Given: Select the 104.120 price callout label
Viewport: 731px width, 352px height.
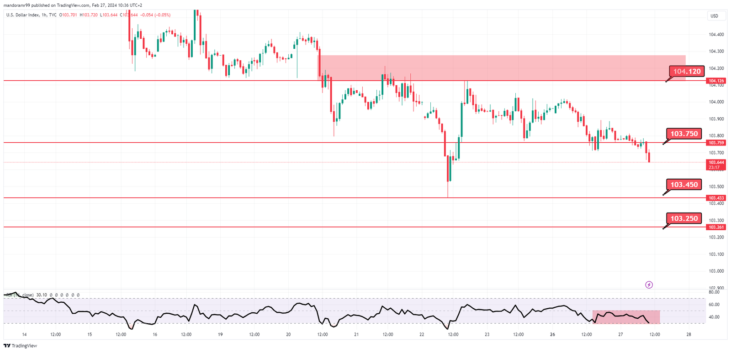Looking at the screenshot, I should coord(687,71).
